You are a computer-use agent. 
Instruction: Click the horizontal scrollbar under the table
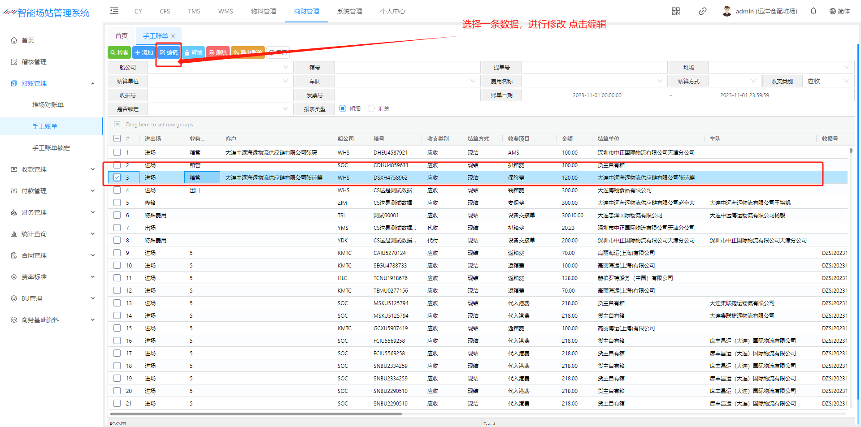[x=256, y=414]
